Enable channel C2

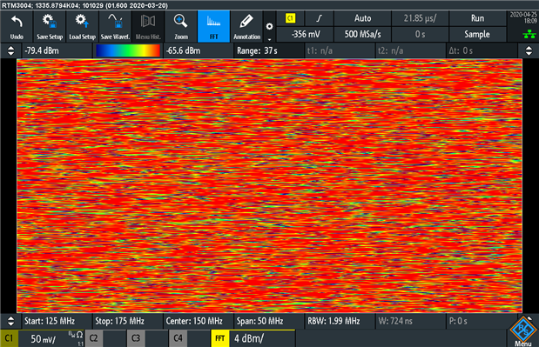coord(93,338)
